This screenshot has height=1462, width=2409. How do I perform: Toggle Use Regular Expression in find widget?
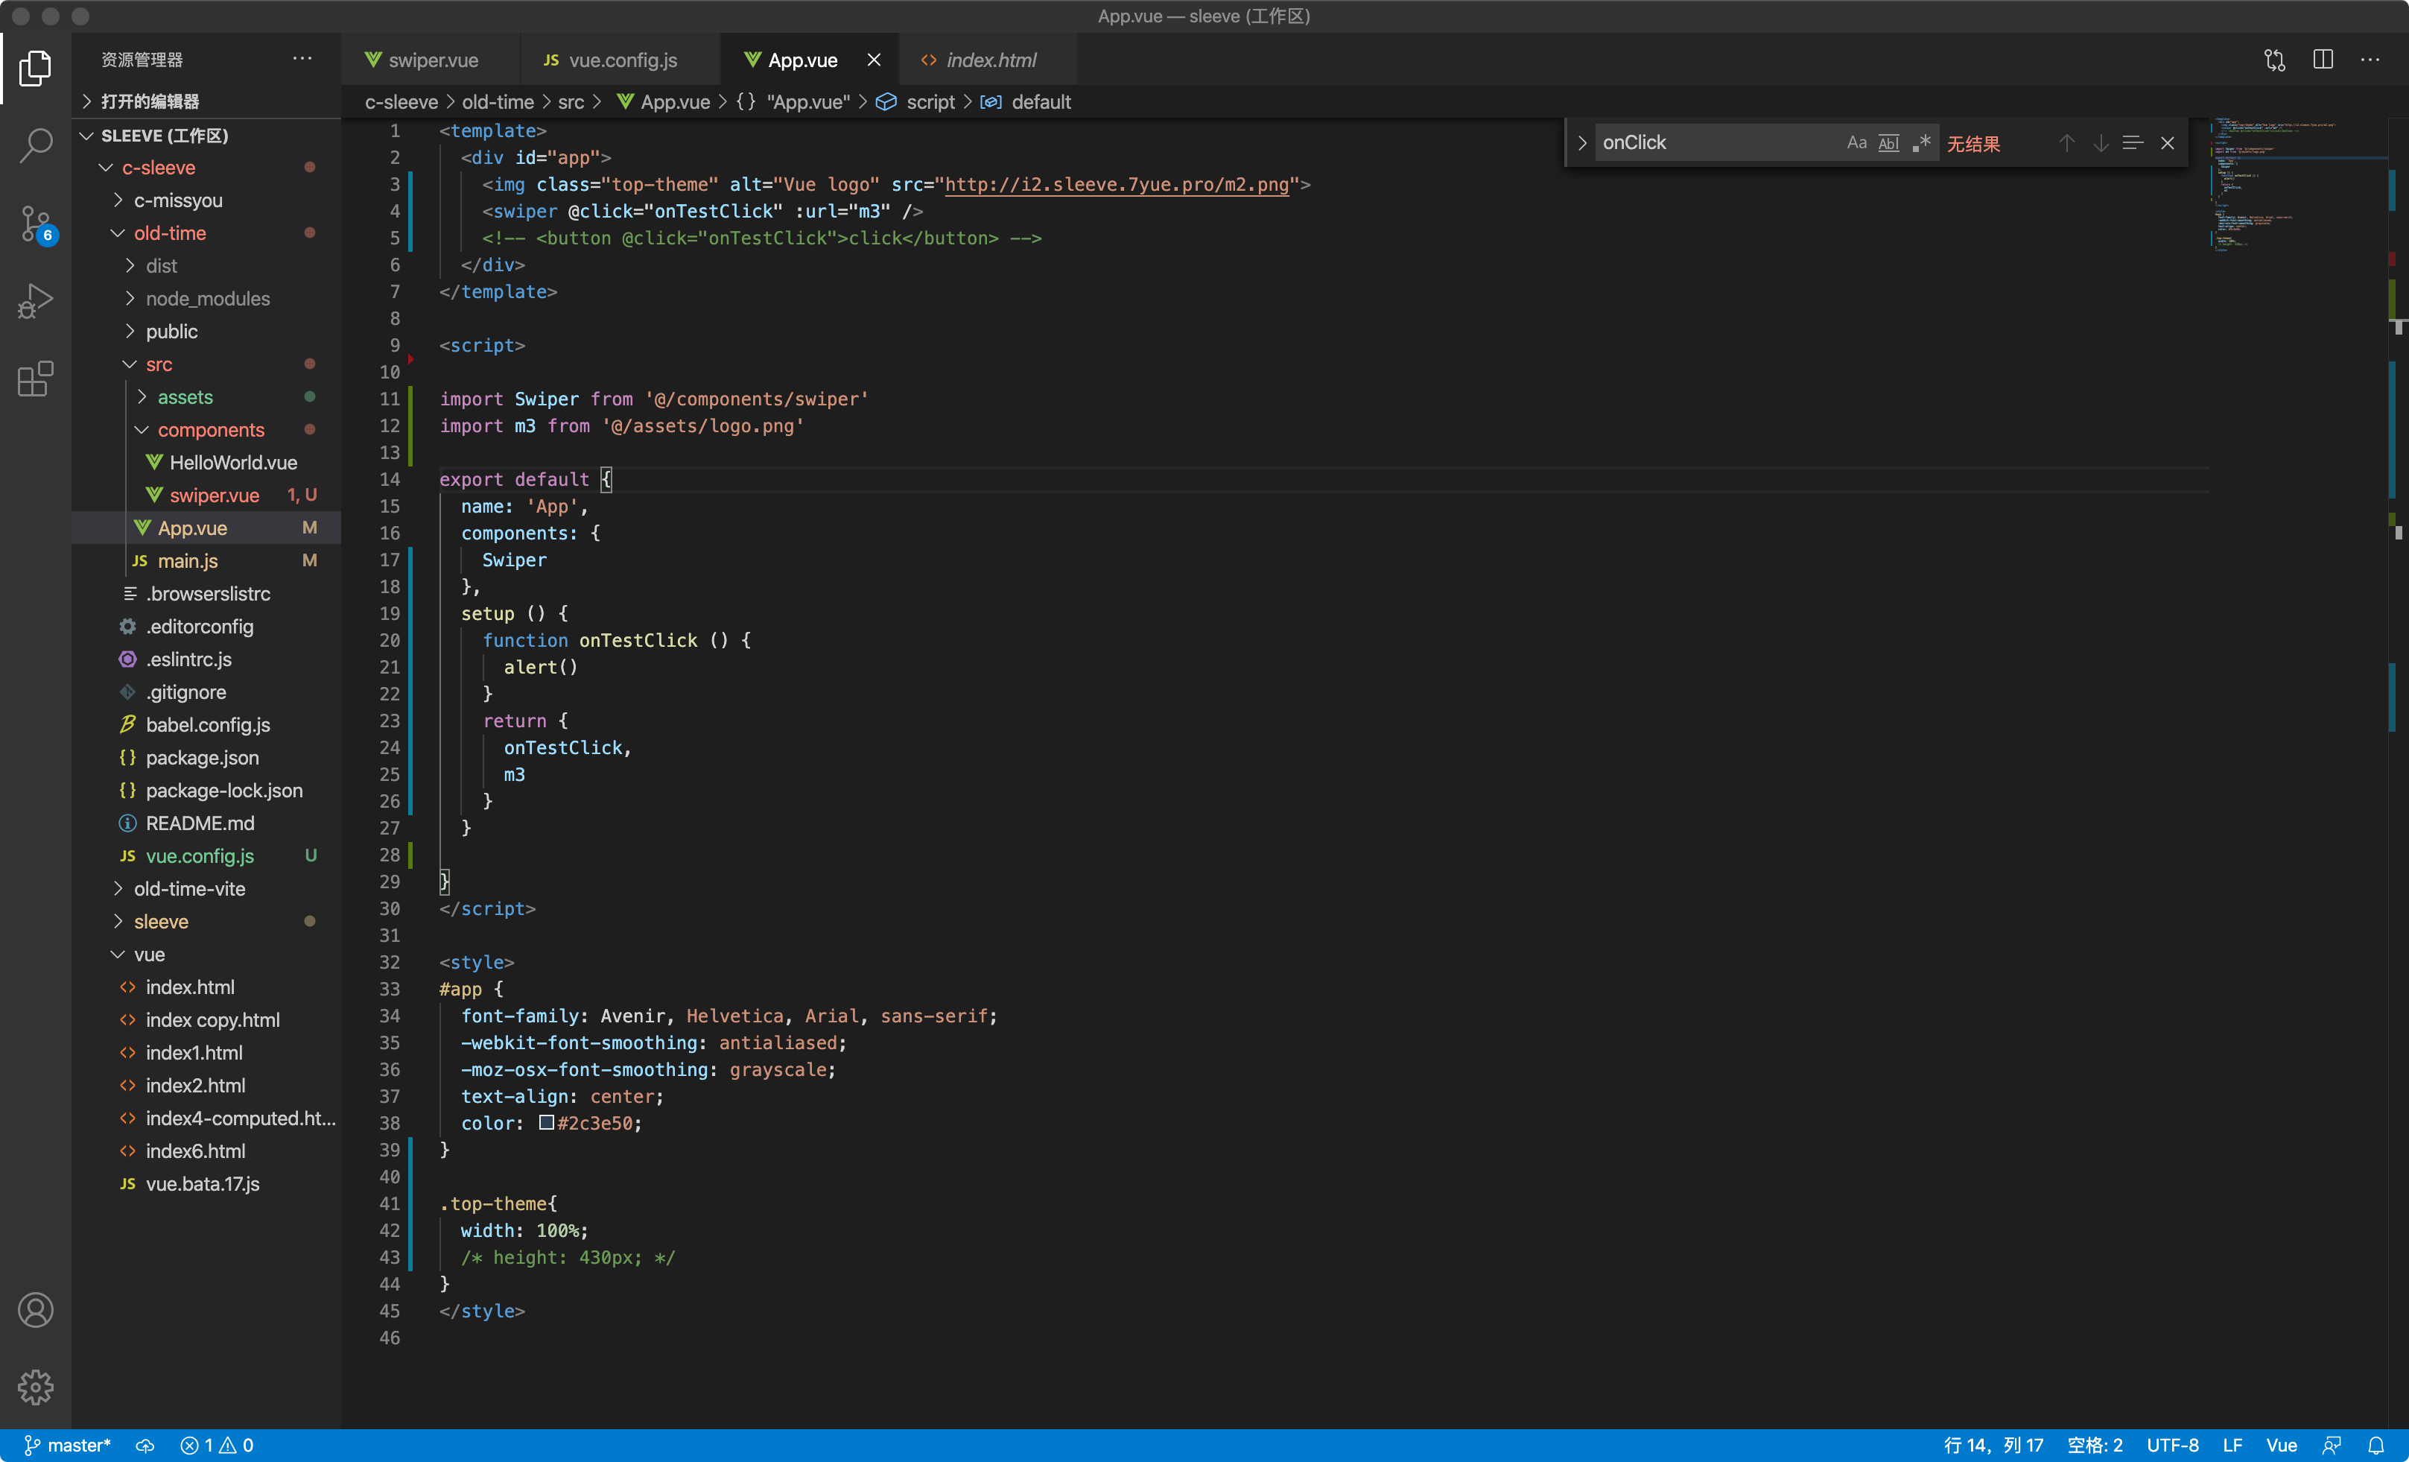tap(1921, 143)
